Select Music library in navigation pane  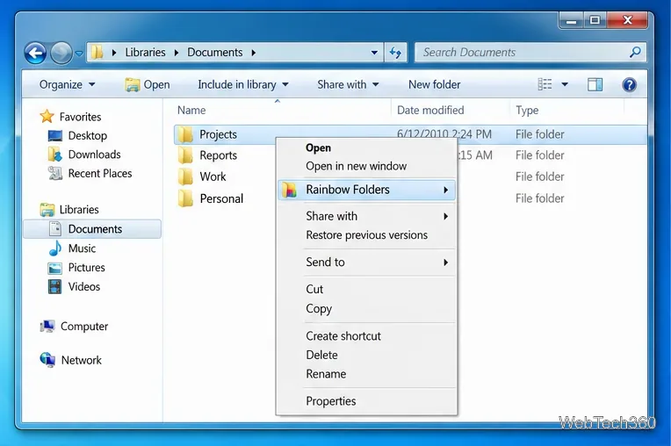[82, 248]
